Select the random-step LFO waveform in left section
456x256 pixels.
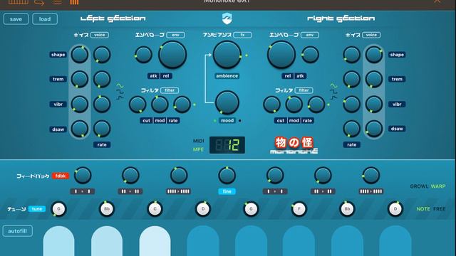pos(120,97)
